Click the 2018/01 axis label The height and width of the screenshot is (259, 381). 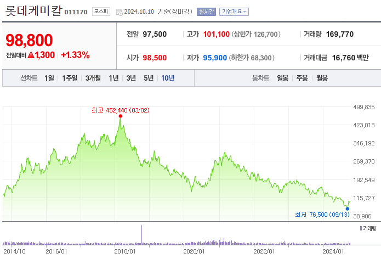[x=124, y=251]
